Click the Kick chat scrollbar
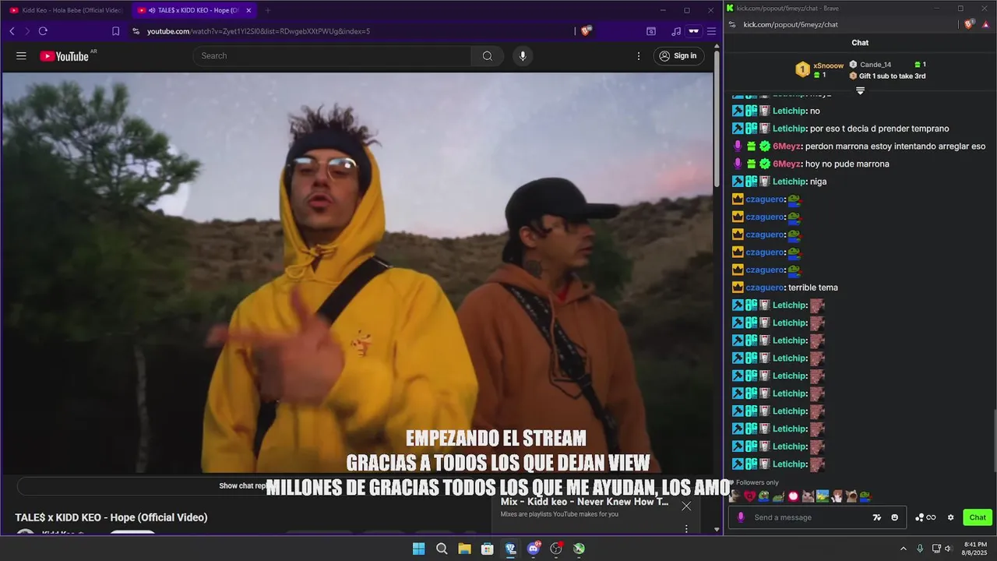 click(x=994, y=441)
